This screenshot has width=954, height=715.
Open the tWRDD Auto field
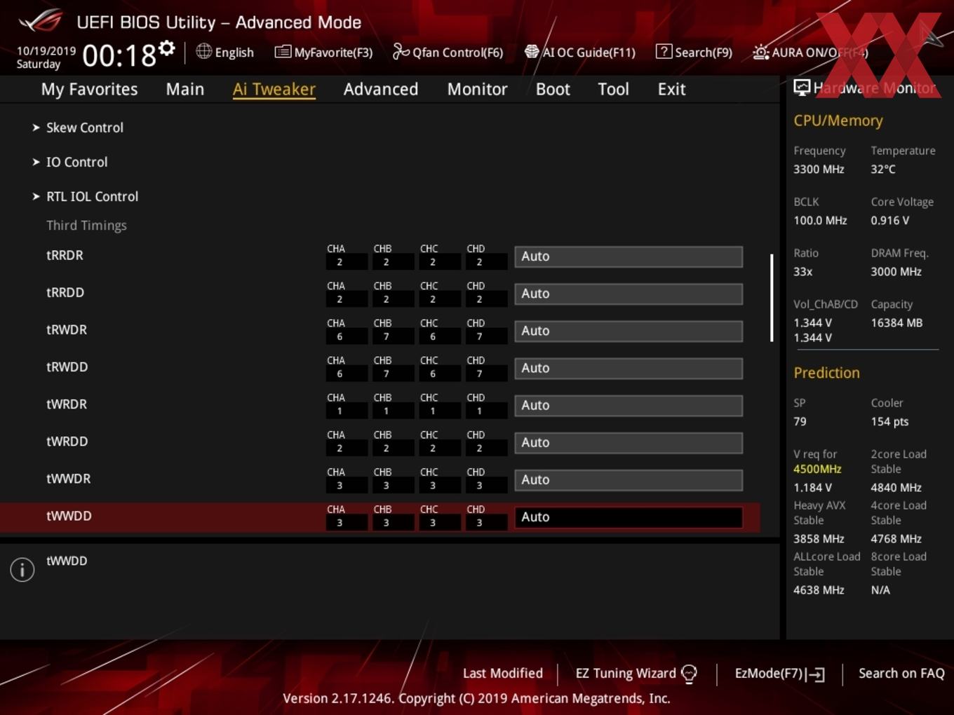629,442
